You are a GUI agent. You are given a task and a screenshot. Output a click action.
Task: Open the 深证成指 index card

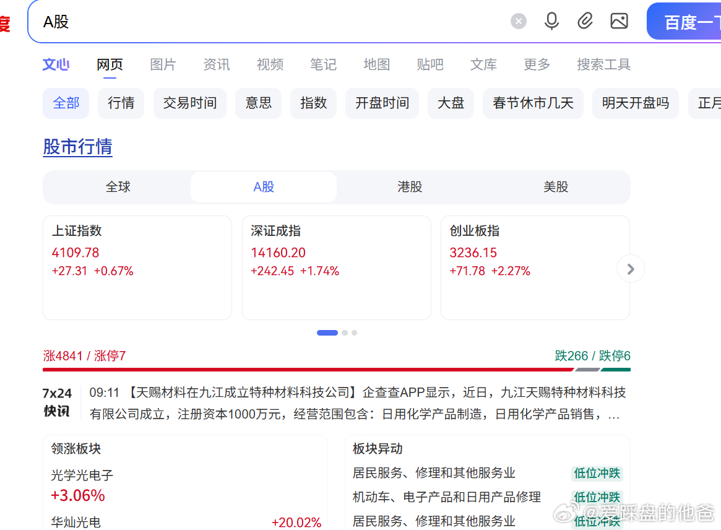336,267
